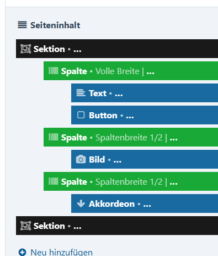Click stripes icon of last Spaltenbreite 1/2 column
The height and width of the screenshot is (256, 218).
pyautogui.click(x=54, y=181)
